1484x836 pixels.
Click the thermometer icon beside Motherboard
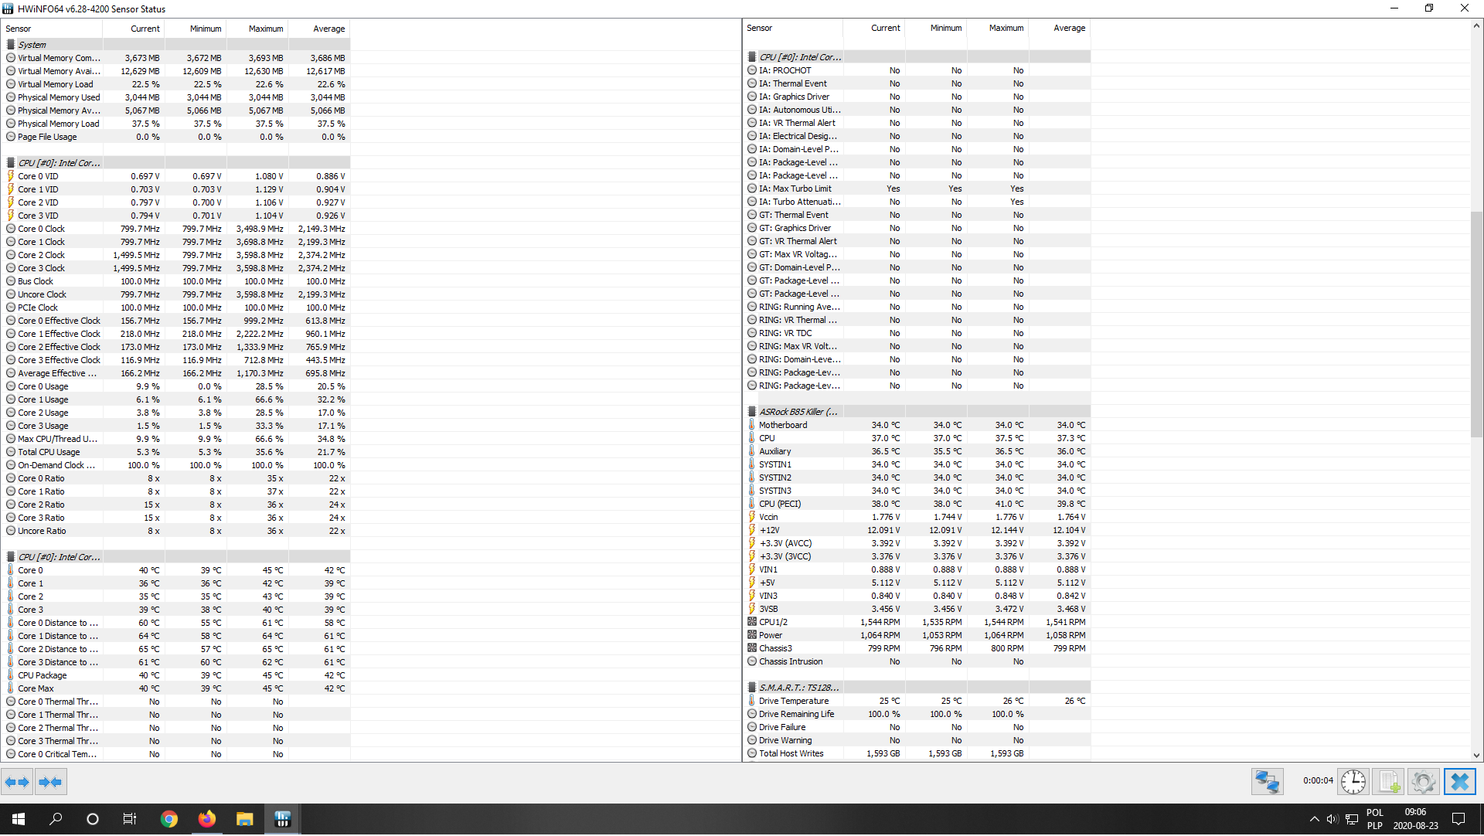[751, 425]
